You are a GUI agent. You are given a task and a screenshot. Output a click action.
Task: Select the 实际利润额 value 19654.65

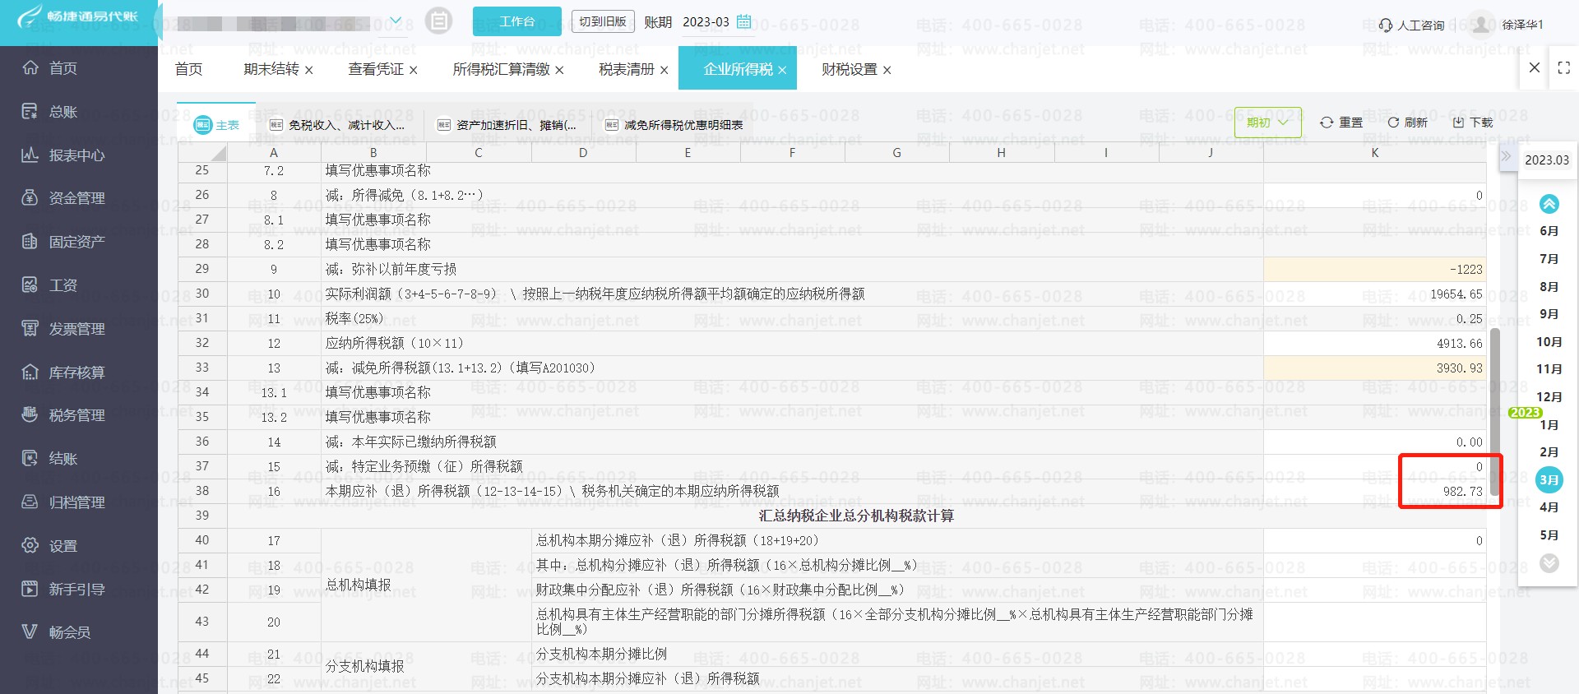coord(1374,294)
